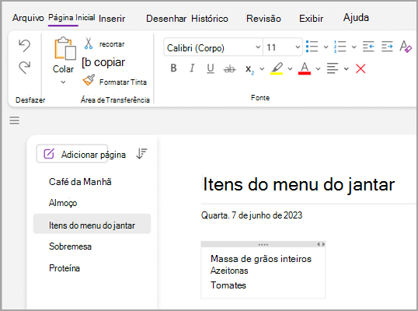Switch to the Revisão tab
Viewport: 418px width, 311px height.
tap(263, 19)
